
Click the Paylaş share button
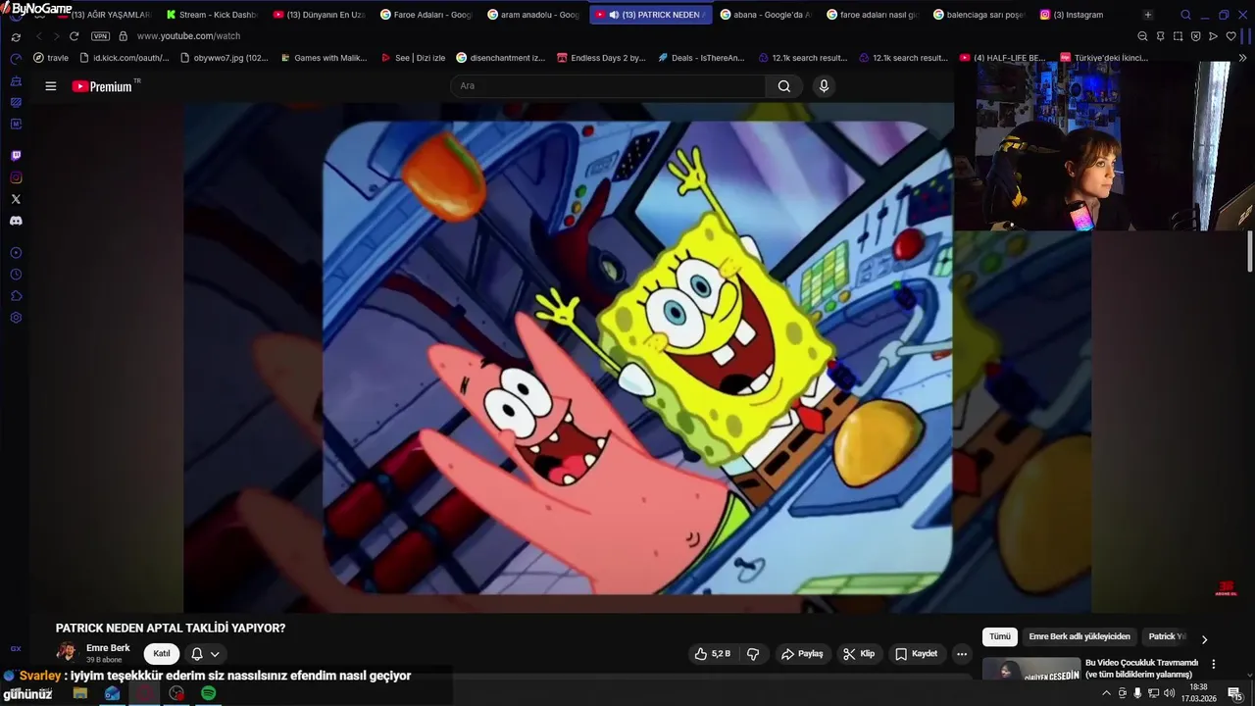point(802,654)
